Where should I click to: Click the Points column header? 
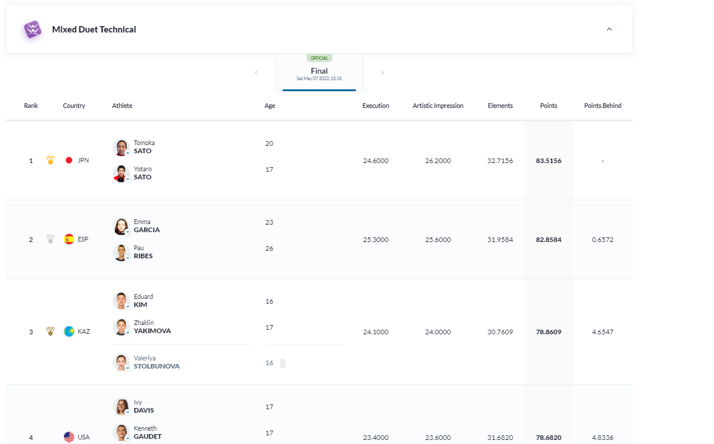point(548,106)
